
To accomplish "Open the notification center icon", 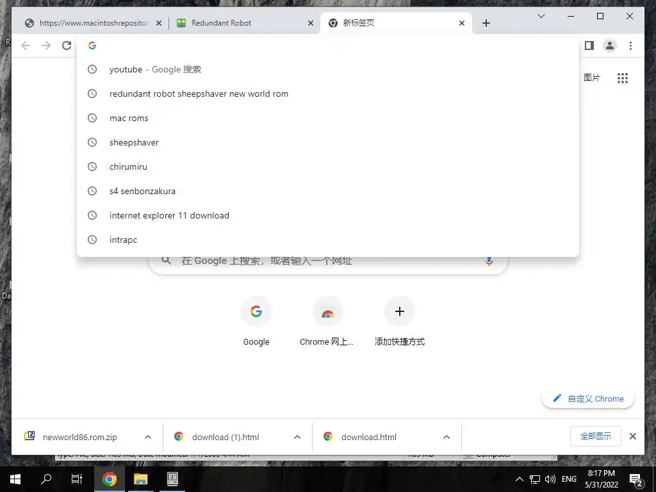I will (x=636, y=479).
